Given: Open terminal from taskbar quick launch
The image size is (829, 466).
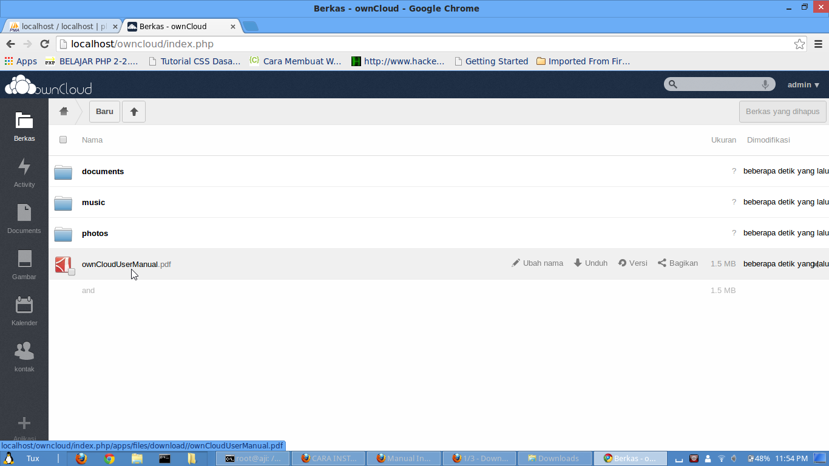Looking at the screenshot, I should [164, 459].
